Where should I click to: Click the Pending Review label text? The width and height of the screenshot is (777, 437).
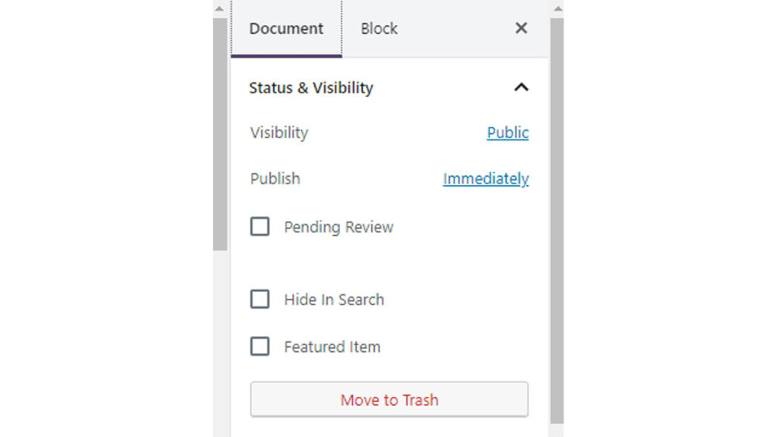[x=338, y=227]
